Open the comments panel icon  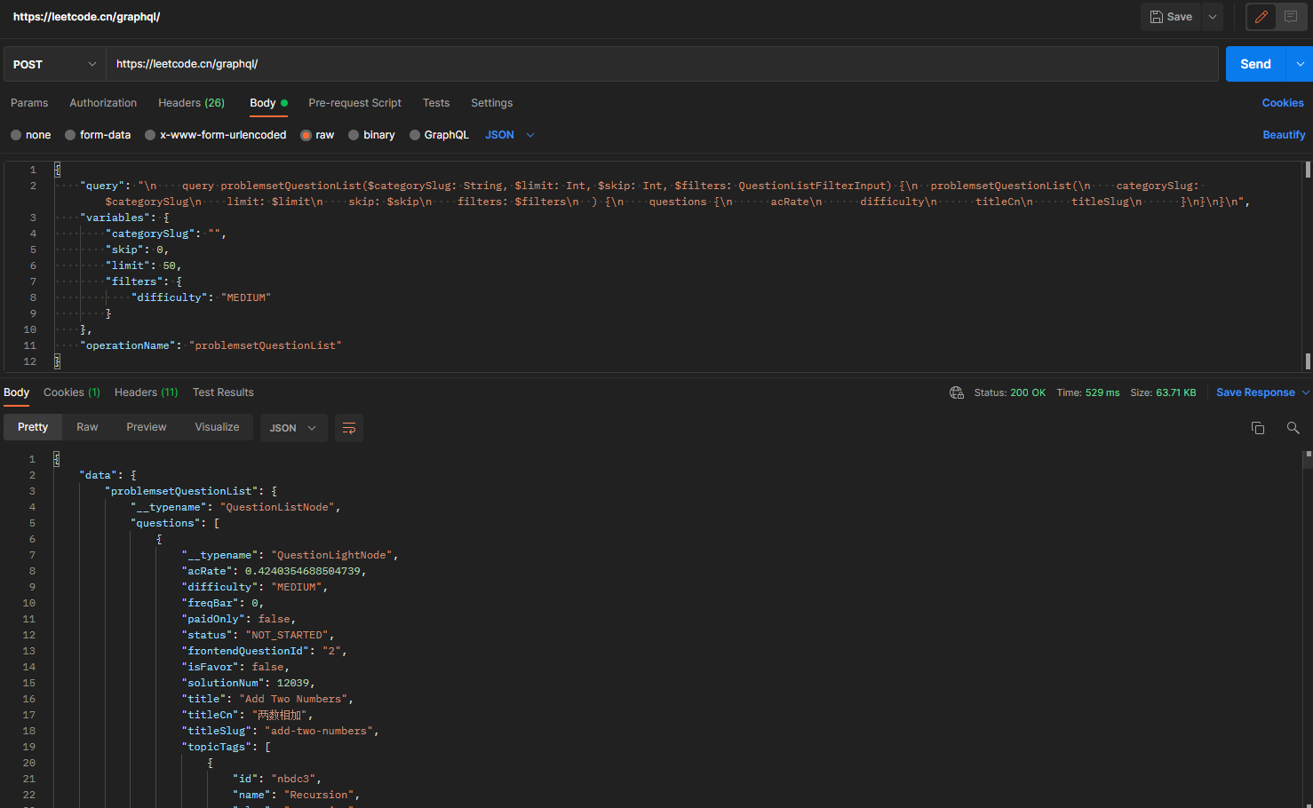click(x=1291, y=17)
